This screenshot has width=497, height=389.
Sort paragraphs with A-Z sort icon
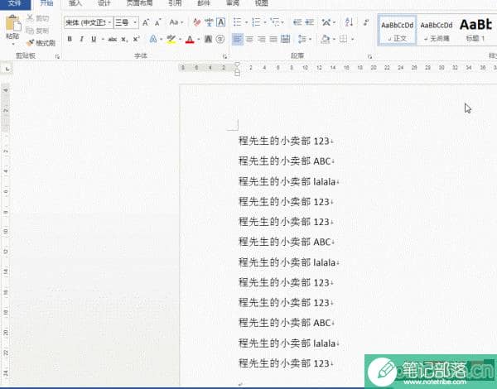click(x=349, y=22)
